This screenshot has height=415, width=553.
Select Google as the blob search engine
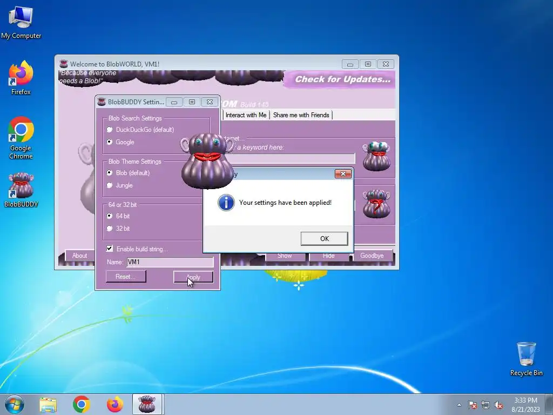tap(120, 142)
